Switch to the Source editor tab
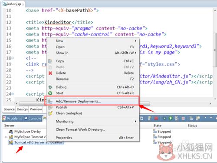This screenshot has width=217, height=163. tap(9, 109)
